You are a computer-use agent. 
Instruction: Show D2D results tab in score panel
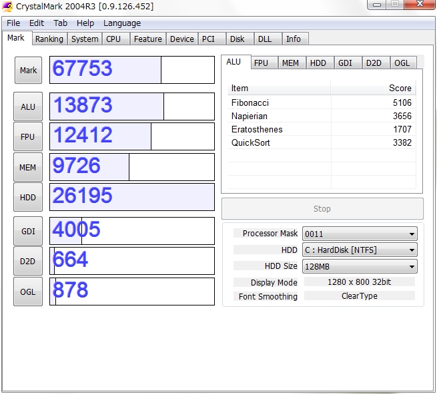[x=376, y=63]
